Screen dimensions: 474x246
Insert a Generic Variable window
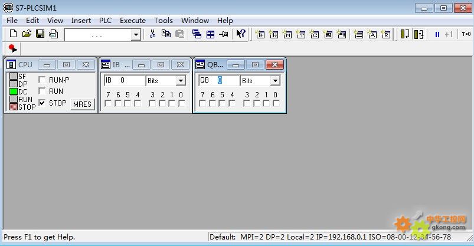(328, 34)
